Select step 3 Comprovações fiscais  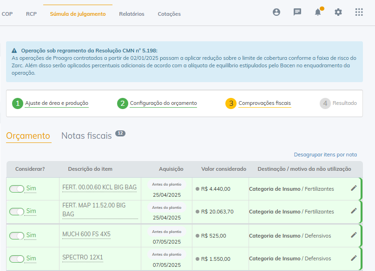(x=264, y=103)
